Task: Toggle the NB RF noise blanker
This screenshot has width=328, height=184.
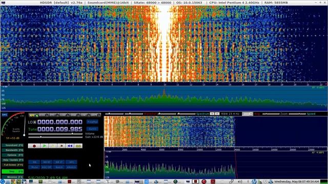Action: coord(47,162)
